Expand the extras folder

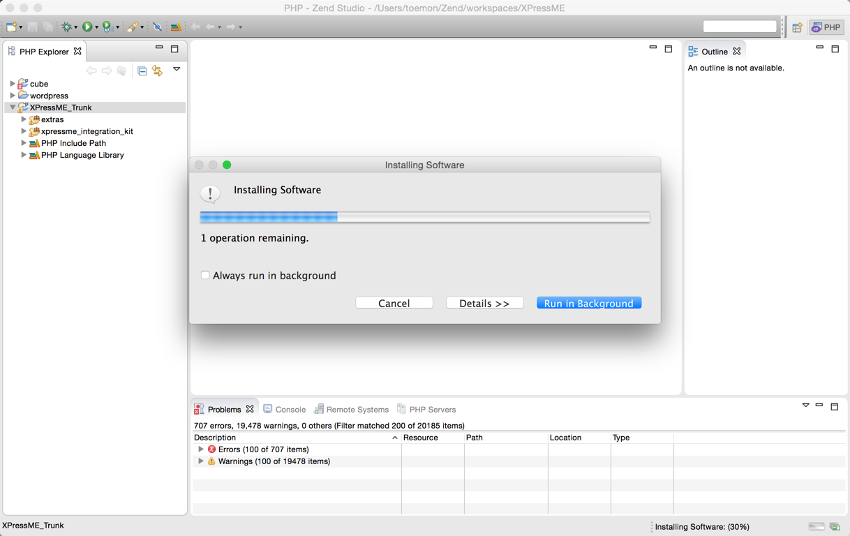coord(24,119)
